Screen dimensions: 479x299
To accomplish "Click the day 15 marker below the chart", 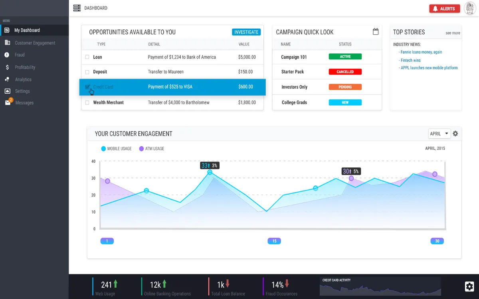I will pyautogui.click(x=274, y=241).
